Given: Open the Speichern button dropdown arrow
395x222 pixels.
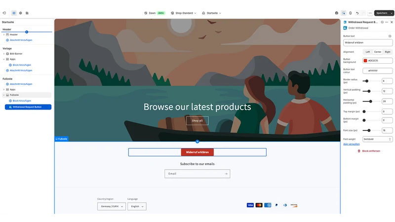Looking at the screenshot, I should [x=392, y=13].
